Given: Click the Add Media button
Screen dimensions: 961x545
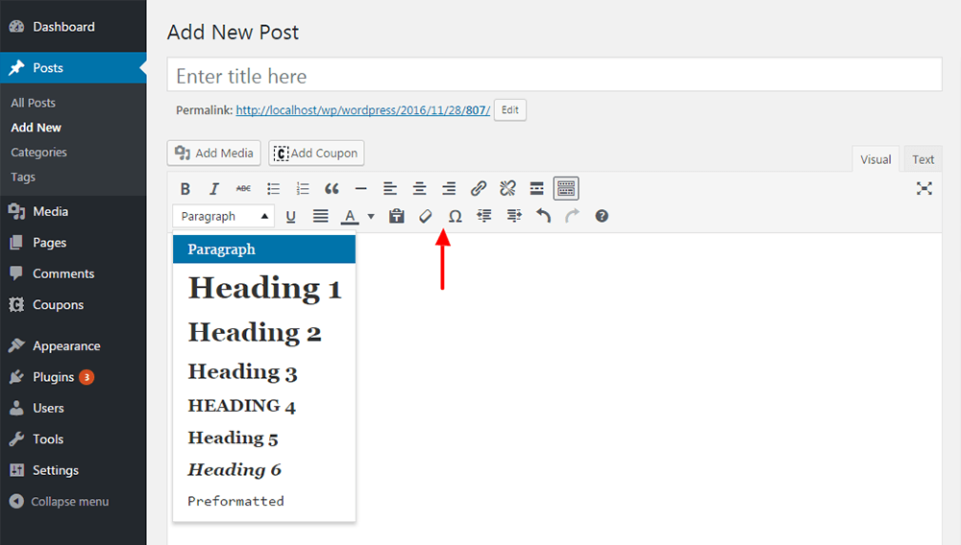Looking at the screenshot, I should [x=214, y=153].
